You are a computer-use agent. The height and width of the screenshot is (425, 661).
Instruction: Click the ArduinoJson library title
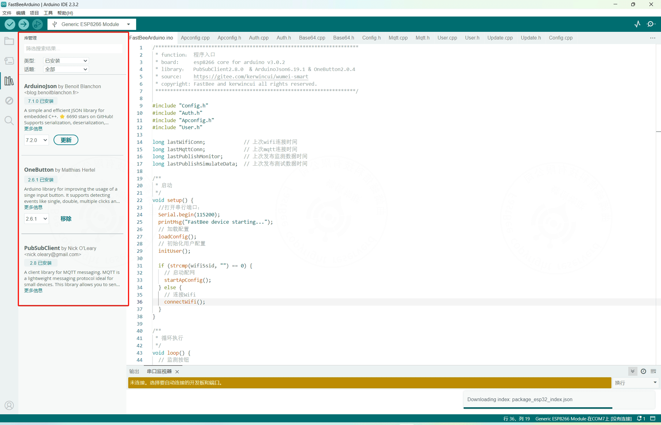(x=40, y=86)
